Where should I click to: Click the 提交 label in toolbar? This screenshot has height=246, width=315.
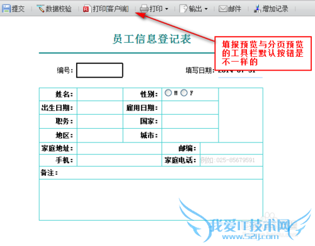[x=18, y=9]
